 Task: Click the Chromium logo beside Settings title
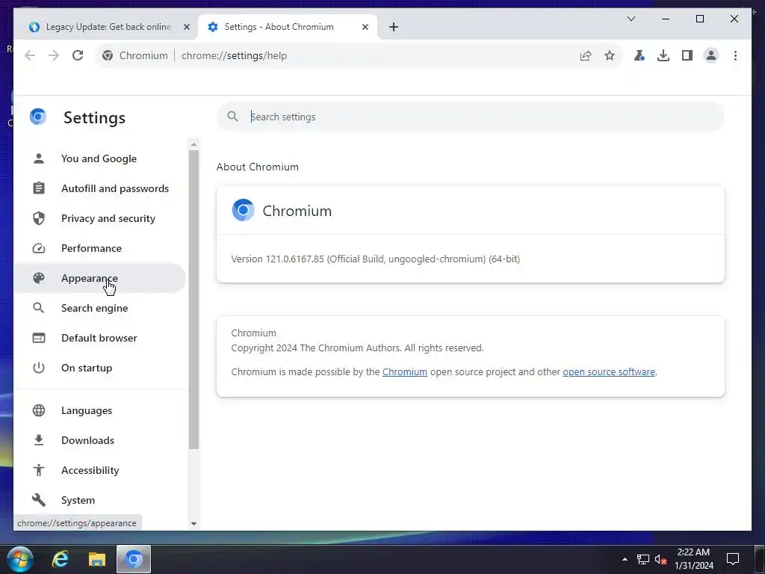coord(38,117)
